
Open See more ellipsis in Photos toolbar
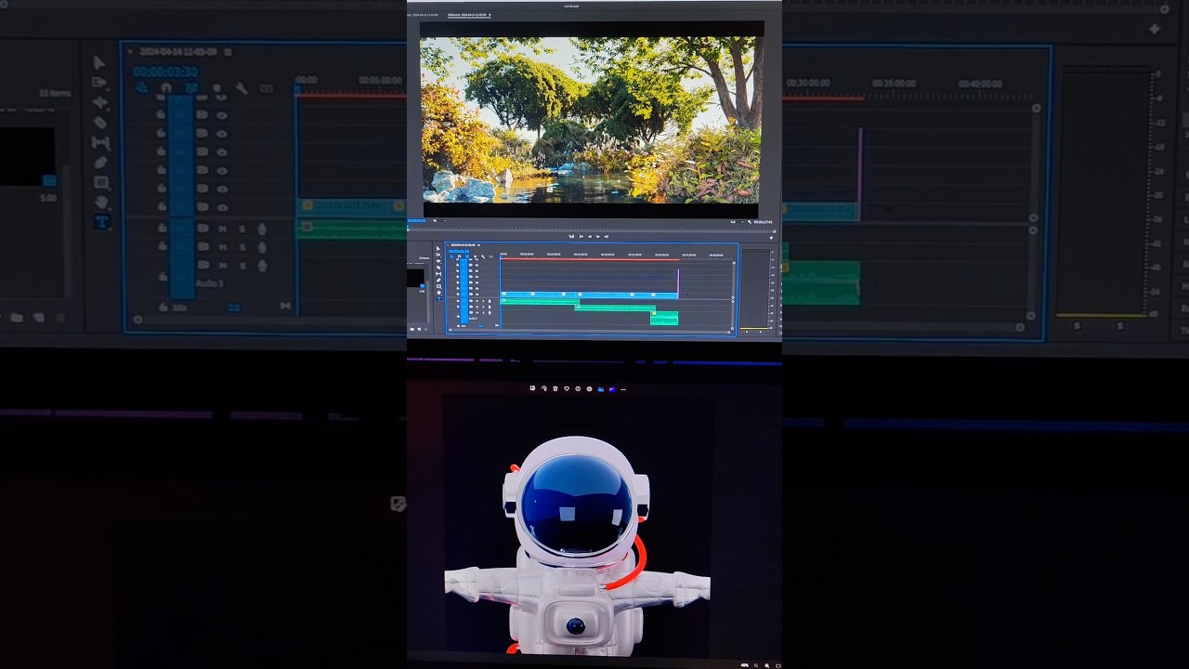(623, 388)
